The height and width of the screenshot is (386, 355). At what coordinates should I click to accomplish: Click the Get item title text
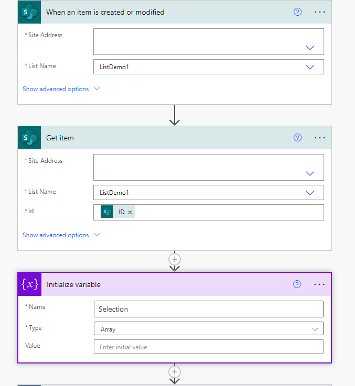point(60,138)
